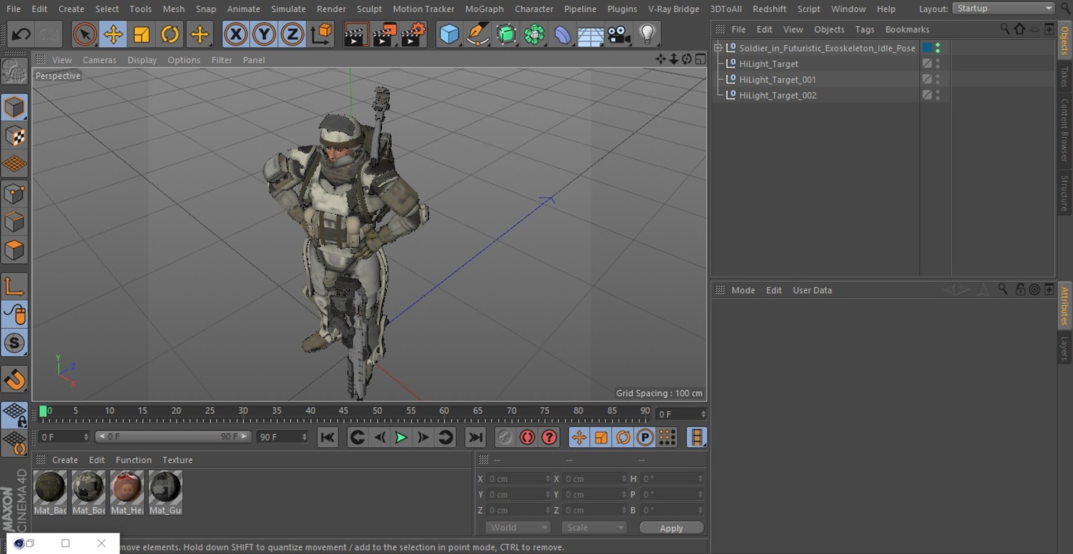The height and width of the screenshot is (554, 1073).
Task: Open viewport Display menu
Action: (142, 60)
